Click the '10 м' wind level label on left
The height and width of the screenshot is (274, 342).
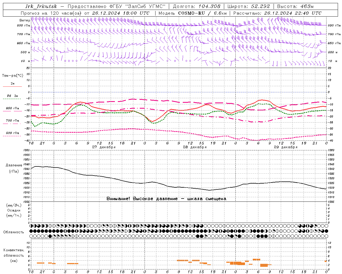pyautogui.click(x=25, y=61)
